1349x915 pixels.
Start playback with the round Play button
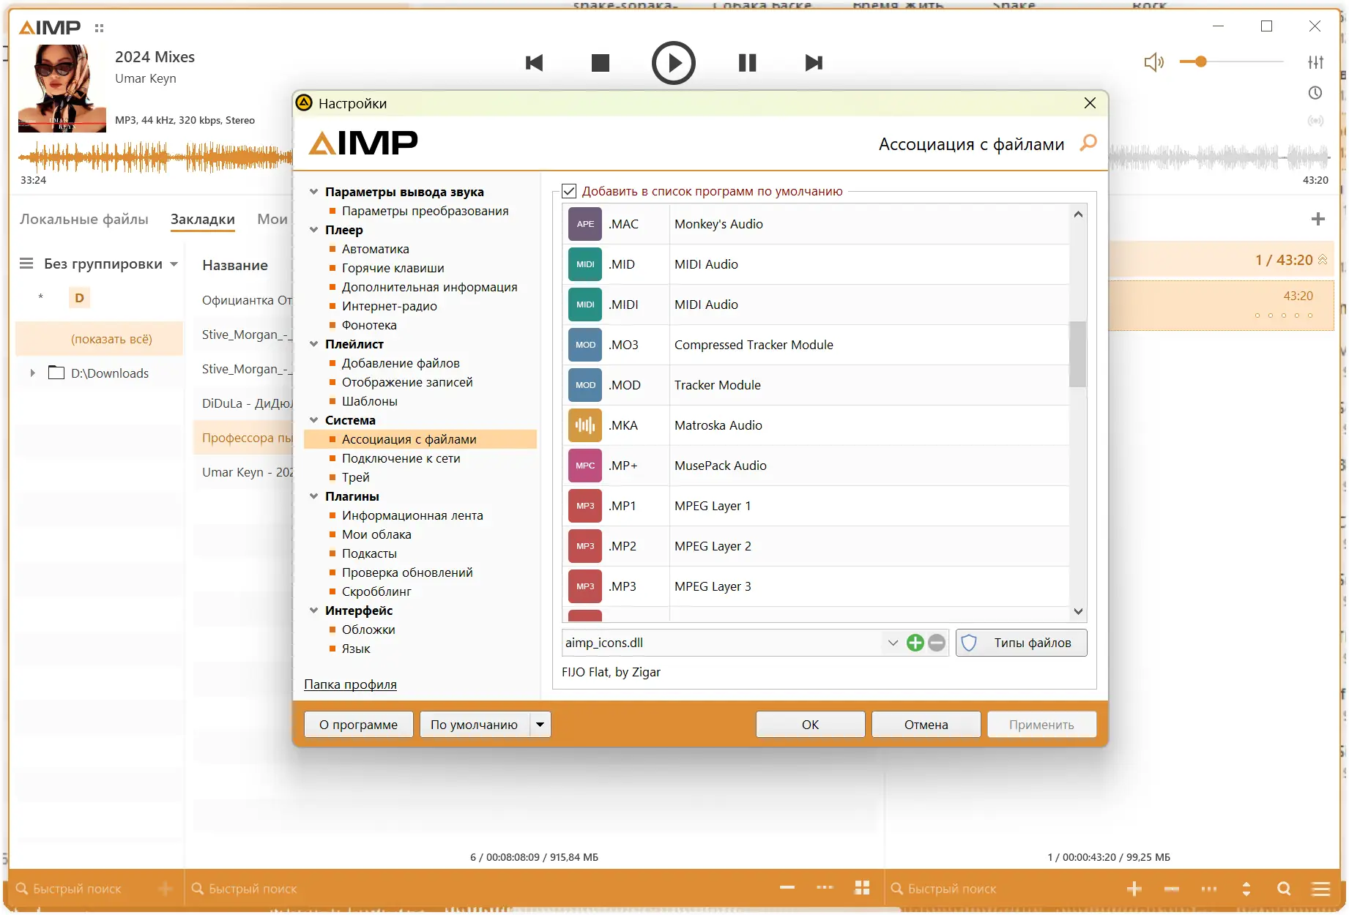click(673, 63)
